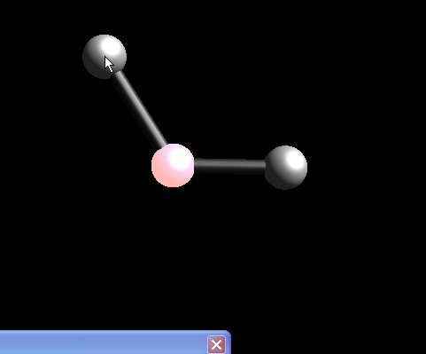
Task: Click the midpoint of the horizontal bond
Action: 229,167
